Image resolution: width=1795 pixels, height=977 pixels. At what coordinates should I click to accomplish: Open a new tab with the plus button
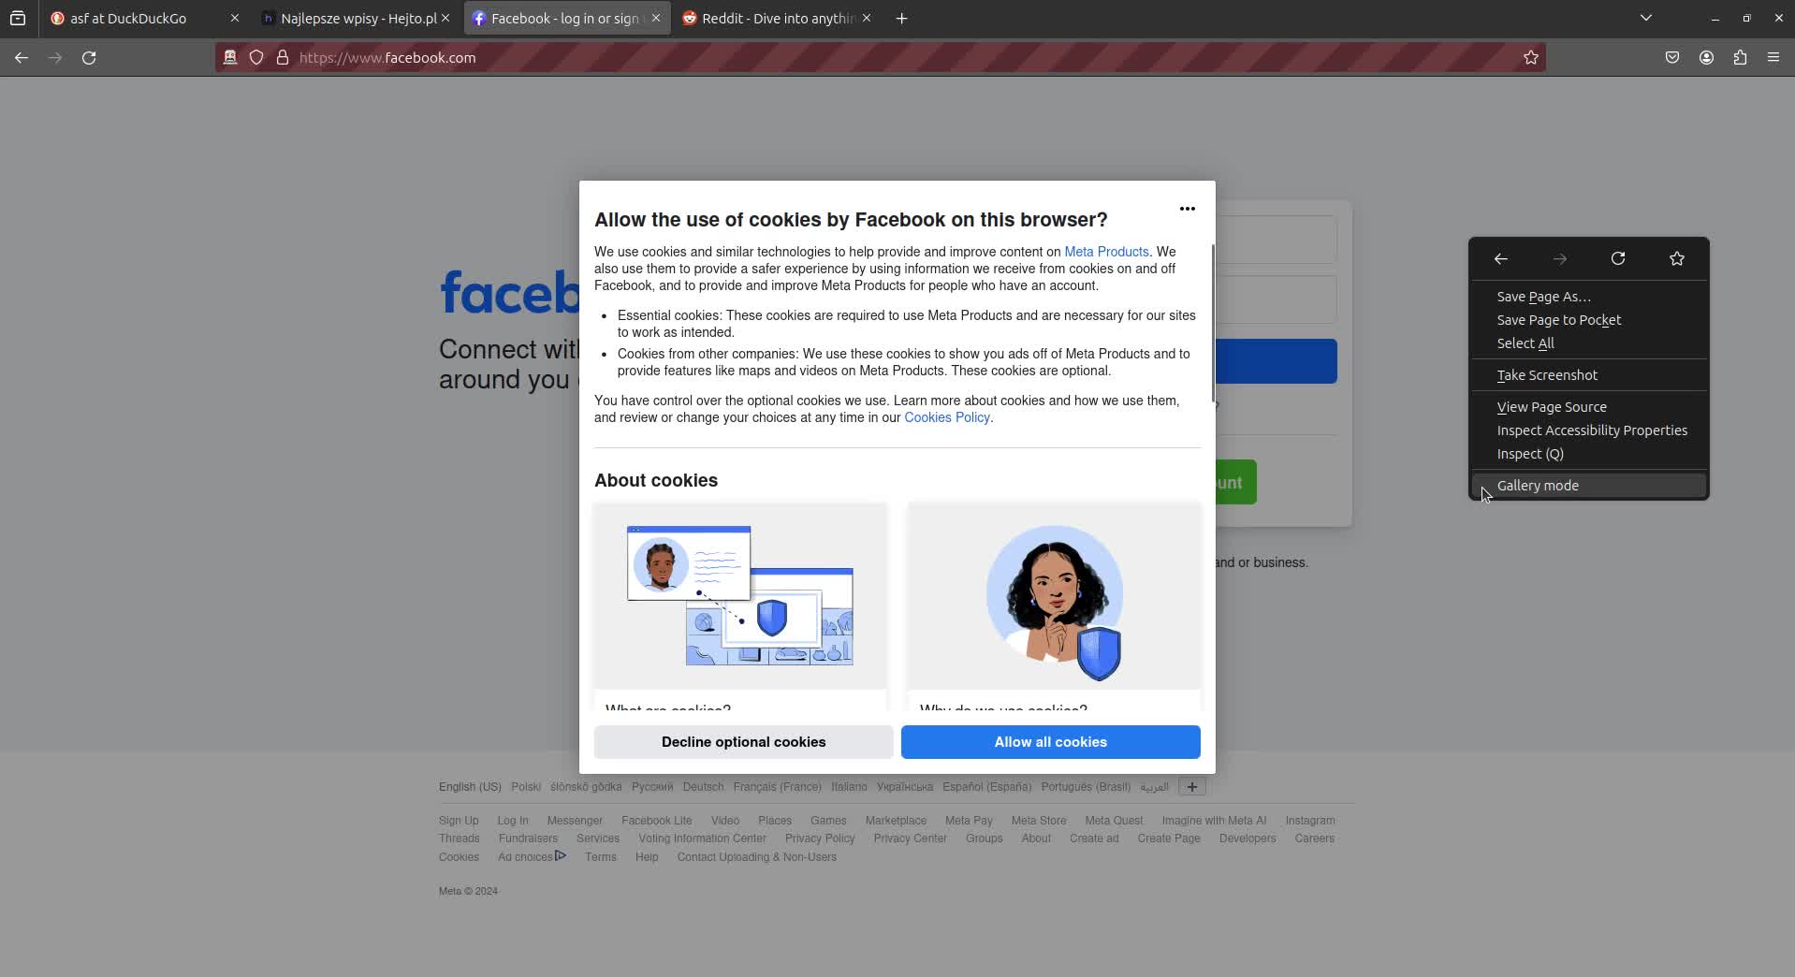[901, 18]
